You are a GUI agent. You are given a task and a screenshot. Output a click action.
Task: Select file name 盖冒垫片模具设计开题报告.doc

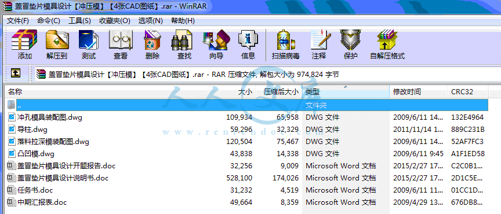66,166
